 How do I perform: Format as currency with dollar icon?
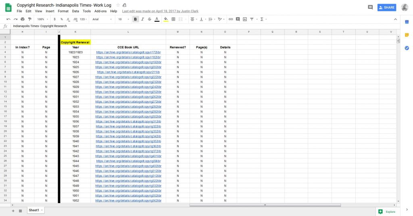pyautogui.click(x=54, y=19)
